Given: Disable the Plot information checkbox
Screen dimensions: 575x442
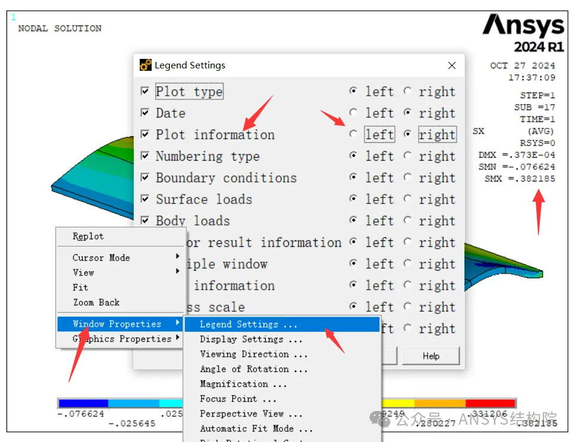Looking at the screenshot, I should point(145,134).
